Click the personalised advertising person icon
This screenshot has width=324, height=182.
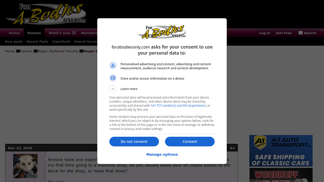(113, 66)
